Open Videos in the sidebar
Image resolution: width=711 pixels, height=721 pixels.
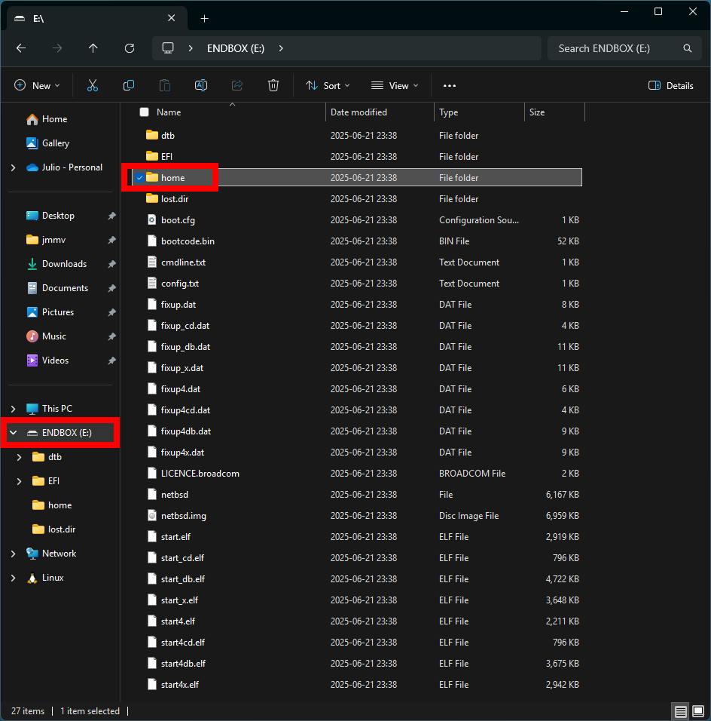[x=55, y=360]
